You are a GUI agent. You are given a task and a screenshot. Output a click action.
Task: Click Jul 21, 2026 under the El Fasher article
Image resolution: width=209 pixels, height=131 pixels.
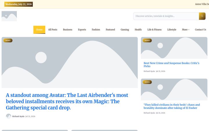tap(161, 113)
